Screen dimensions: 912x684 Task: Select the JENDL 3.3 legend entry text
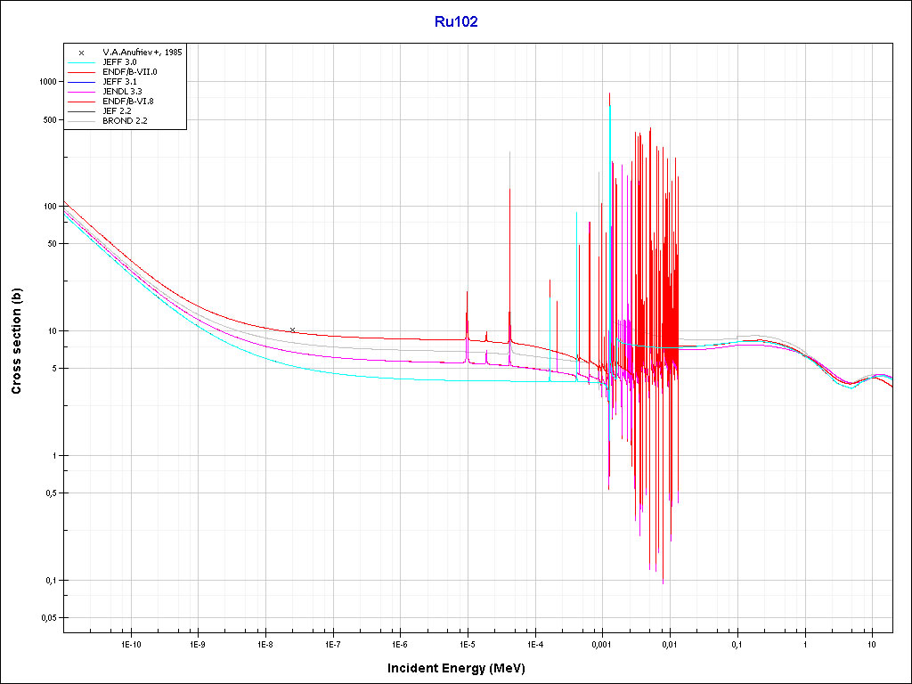pyautogui.click(x=123, y=91)
